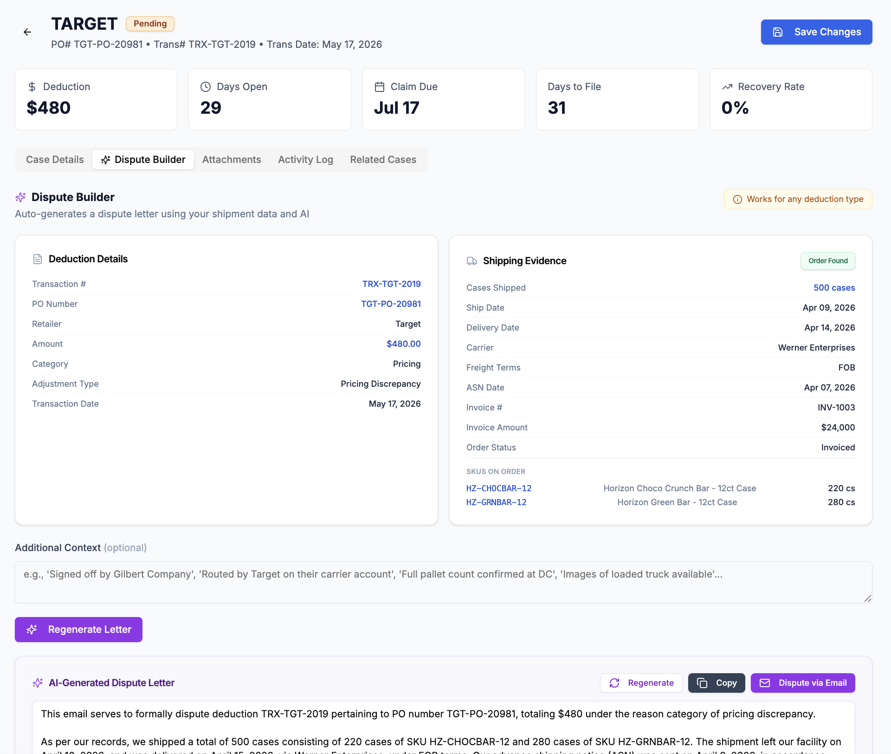Click the Regenerate button in letter header

coord(641,683)
